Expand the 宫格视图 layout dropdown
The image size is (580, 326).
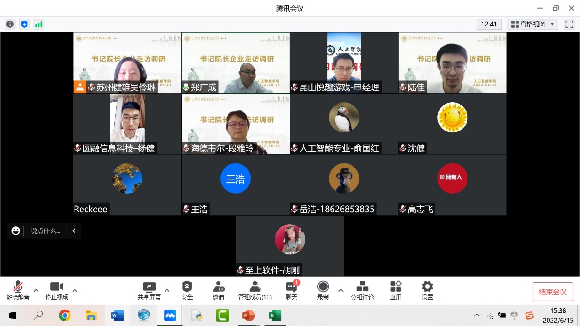532,24
